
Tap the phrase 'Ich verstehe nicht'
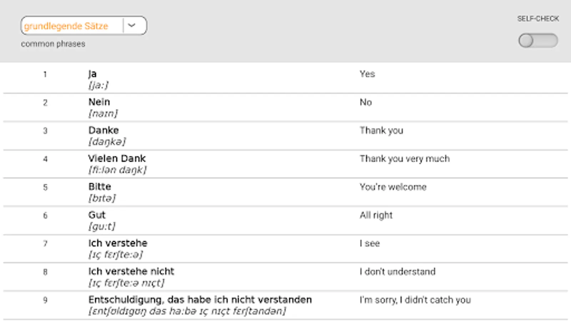point(131,271)
